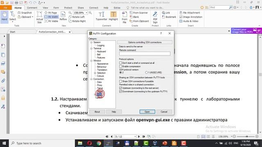
Task: Click the Reflow icon
Action: (63, 16)
